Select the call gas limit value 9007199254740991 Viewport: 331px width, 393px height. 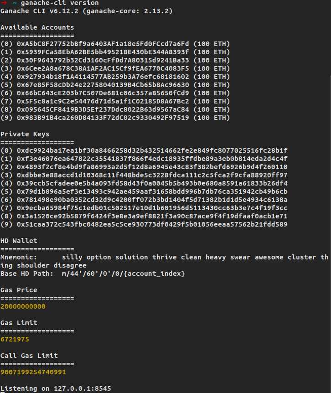33,372
